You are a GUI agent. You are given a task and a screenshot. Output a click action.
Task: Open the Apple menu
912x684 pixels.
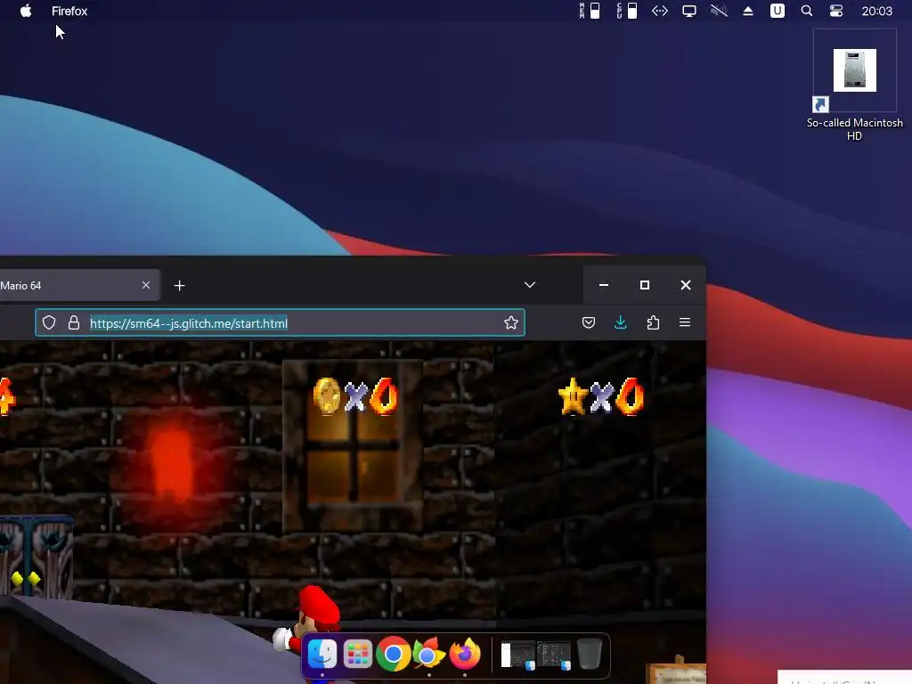[x=26, y=11]
